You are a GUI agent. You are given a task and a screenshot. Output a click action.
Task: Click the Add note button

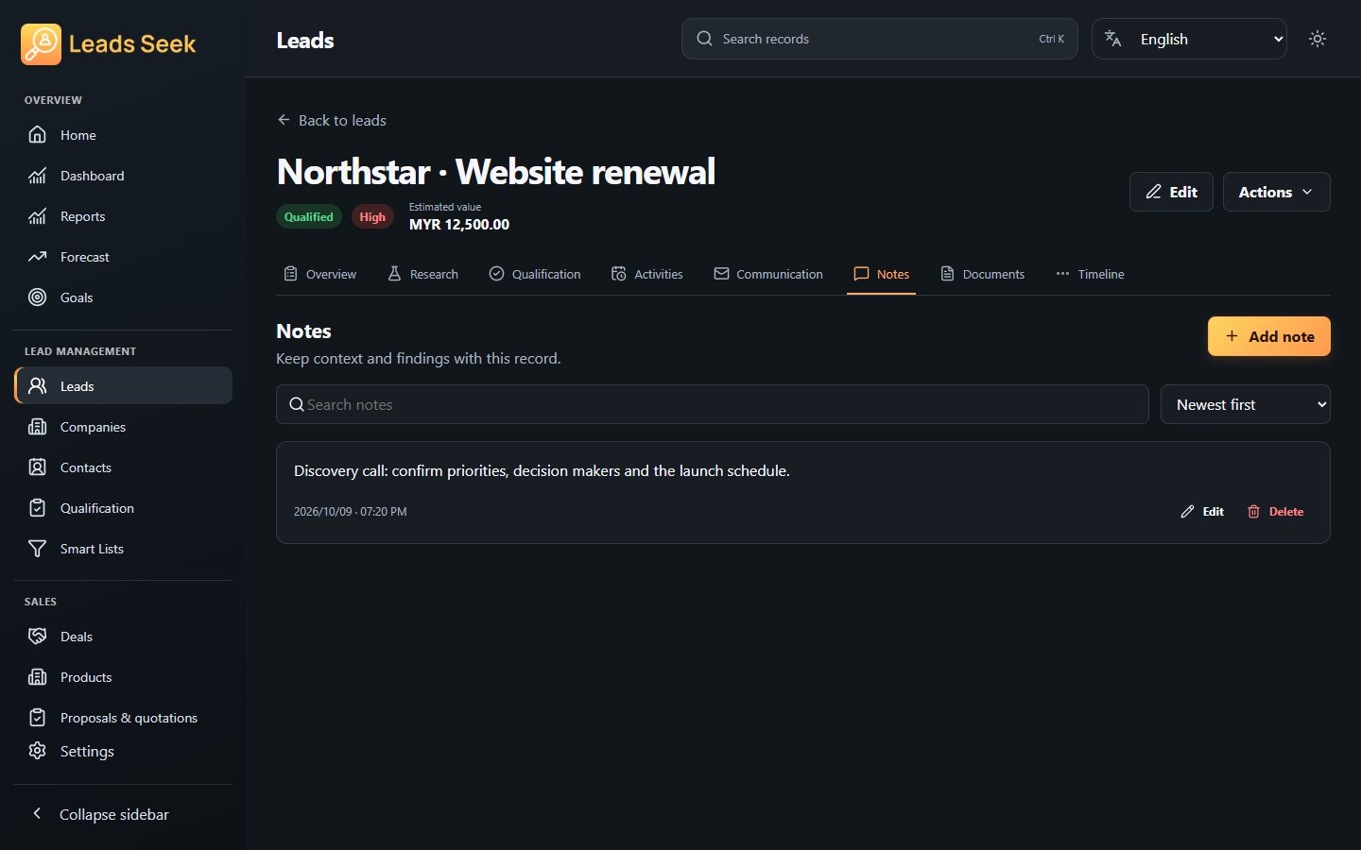point(1268,336)
